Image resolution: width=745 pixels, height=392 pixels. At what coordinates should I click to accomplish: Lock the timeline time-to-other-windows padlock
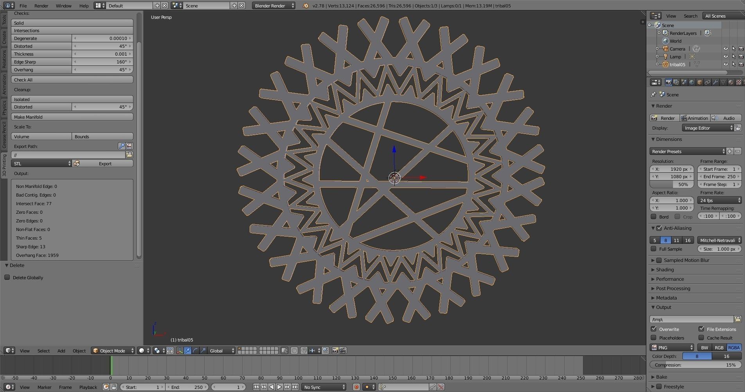click(x=114, y=387)
